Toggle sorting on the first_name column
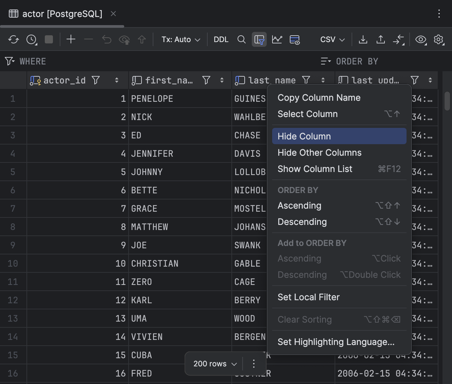Image resolution: width=452 pixels, height=384 pixels. [x=222, y=80]
